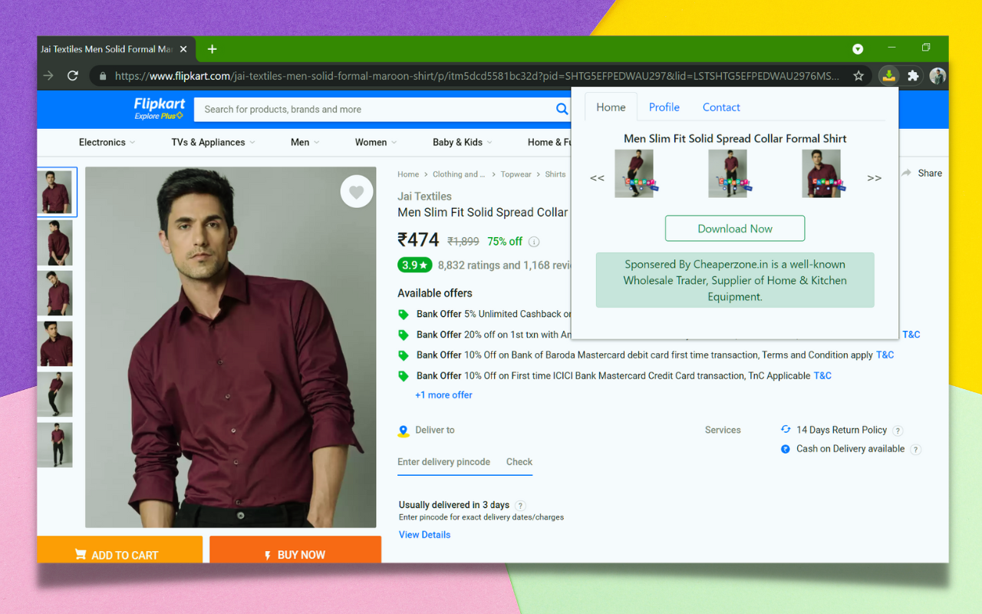Open a new browser tab

(213, 49)
